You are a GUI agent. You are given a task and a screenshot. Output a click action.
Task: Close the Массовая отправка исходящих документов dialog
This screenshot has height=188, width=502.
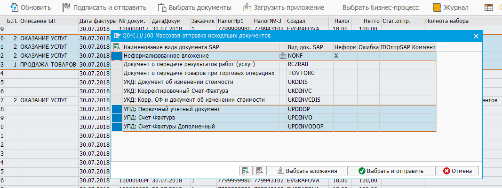click(x=476, y=36)
